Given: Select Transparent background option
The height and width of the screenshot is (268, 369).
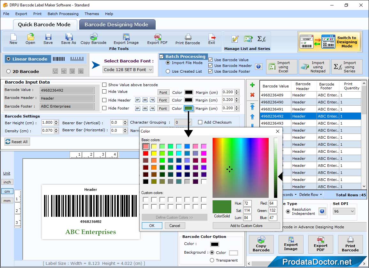Looking at the screenshot, I should click(x=212, y=260).
